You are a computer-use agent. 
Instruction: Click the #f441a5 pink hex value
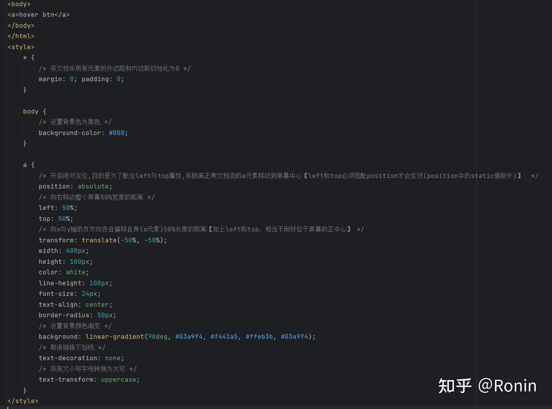224,336
